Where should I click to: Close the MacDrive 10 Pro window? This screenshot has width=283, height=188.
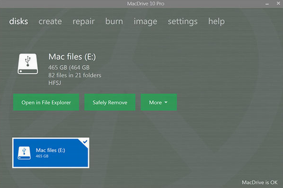click(x=278, y=3)
